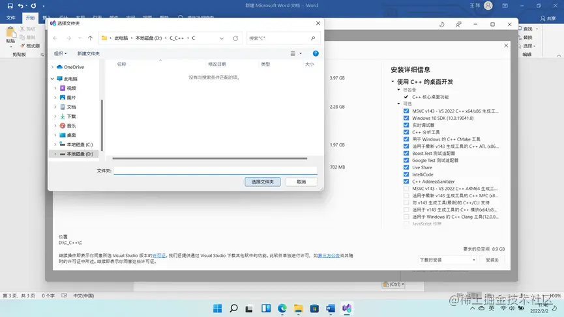
Task: Open address bar path history dropdown
Action: pyautogui.click(x=222, y=38)
